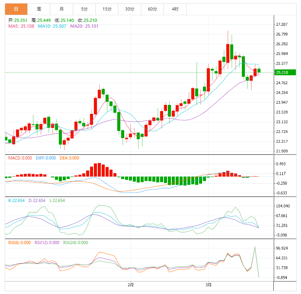Open the 15分 timeframe tab
Screen dimensions: 301x294
click(107, 9)
